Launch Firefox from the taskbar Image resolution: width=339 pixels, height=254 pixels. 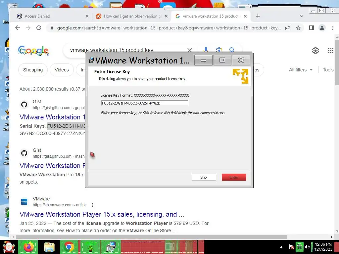[28, 247]
